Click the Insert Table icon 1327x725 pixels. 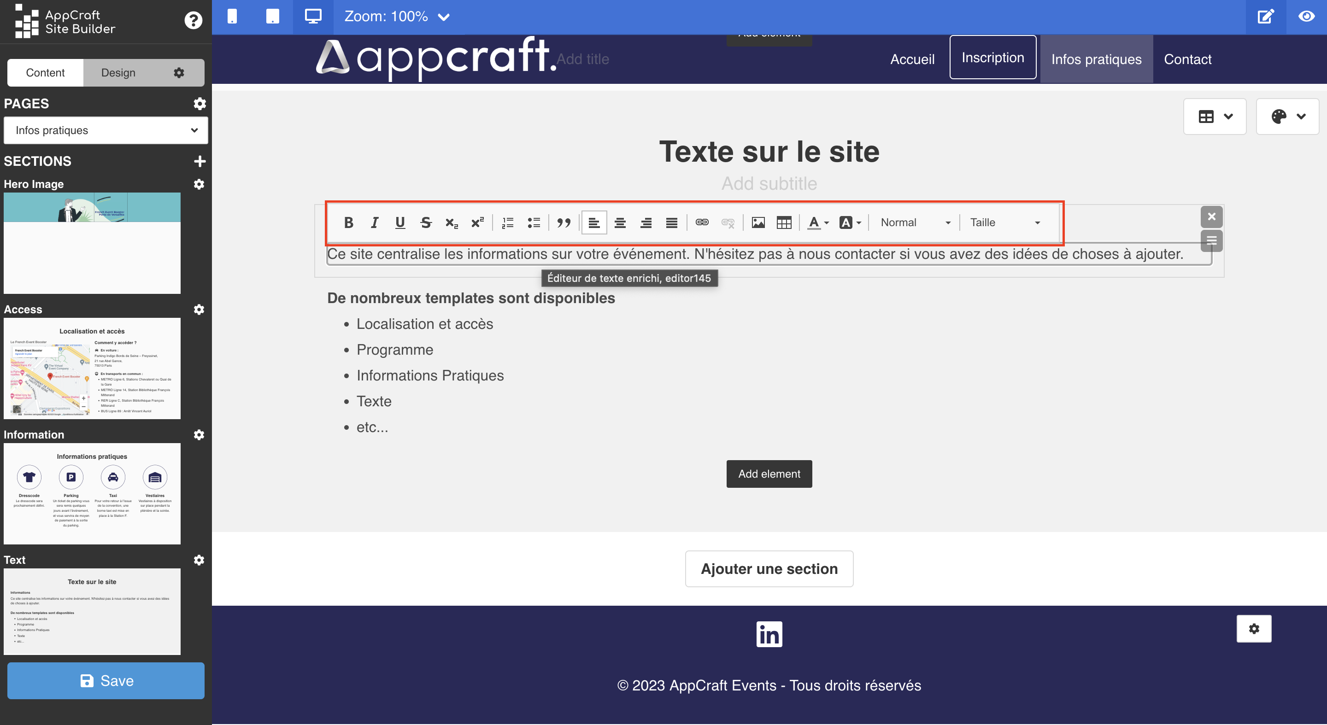pyautogui.click(x=784, y=222)
